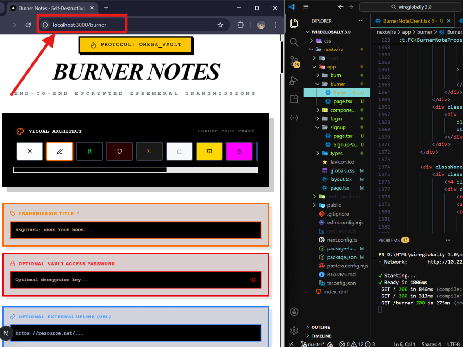Select the ghost frame option
This screenshot has width=463, height=347.
pos(179,151)
